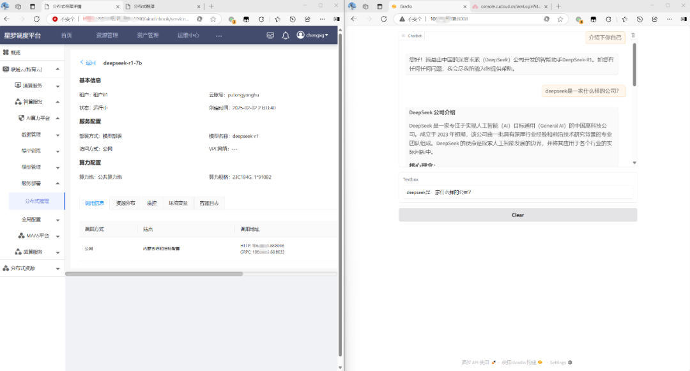Open a new tab in the left browser
This screenshot has height=371, width=690.
point(211,6)
